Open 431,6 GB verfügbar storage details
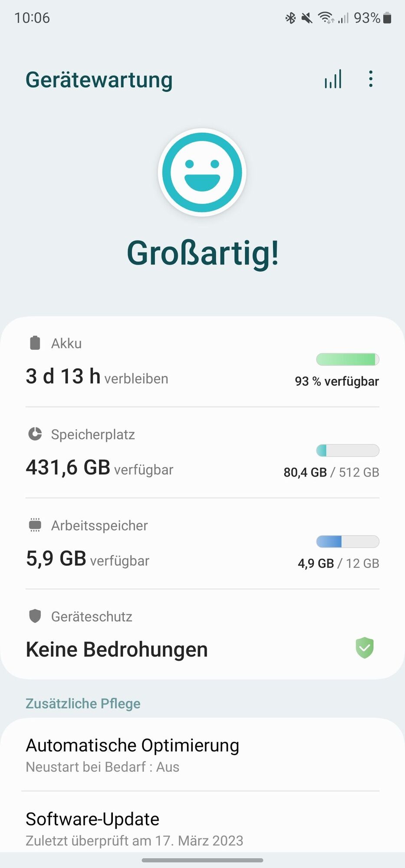 point(202,453)
